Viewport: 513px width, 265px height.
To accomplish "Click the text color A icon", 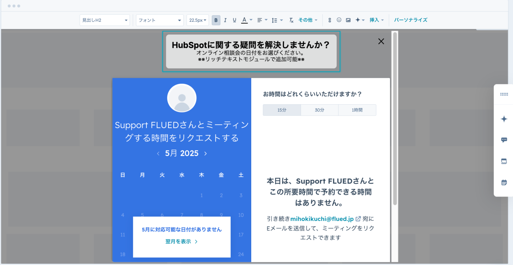I will [x=244, y=20].
